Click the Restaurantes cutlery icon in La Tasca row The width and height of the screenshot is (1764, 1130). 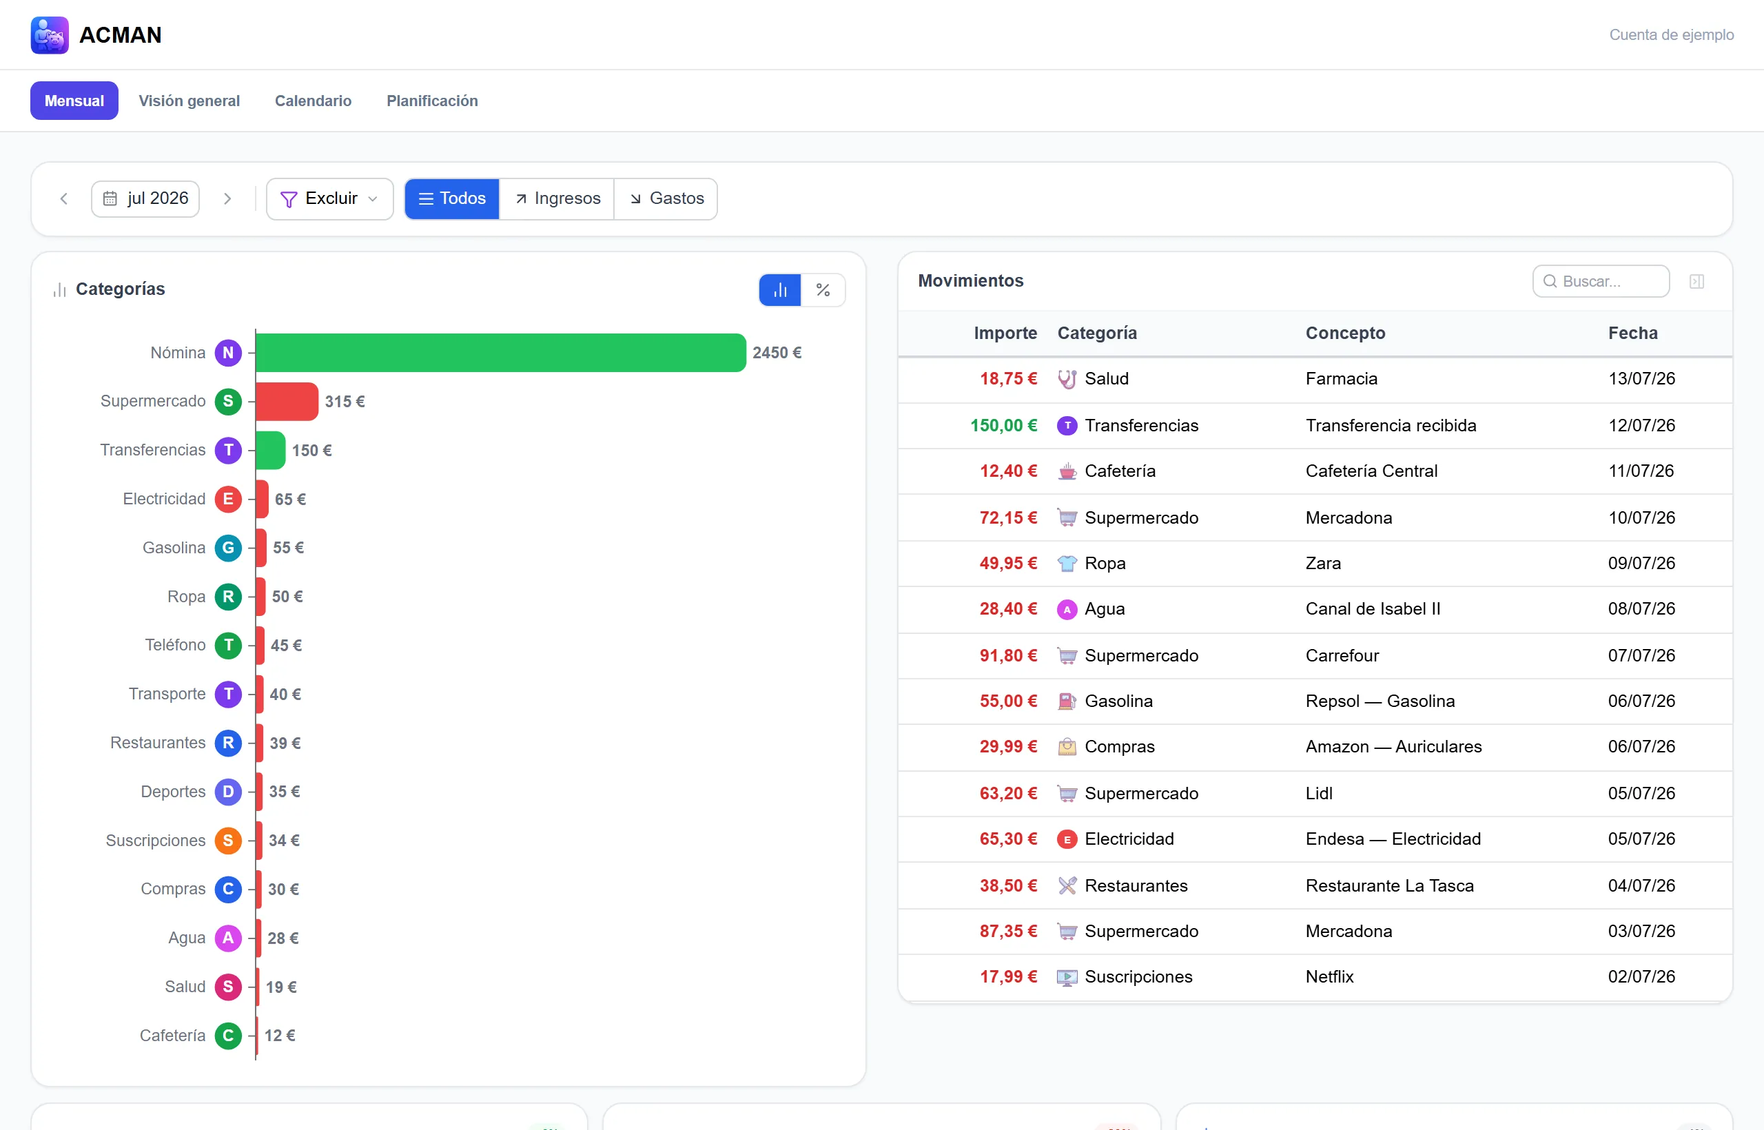click(x=1067, y=885)
